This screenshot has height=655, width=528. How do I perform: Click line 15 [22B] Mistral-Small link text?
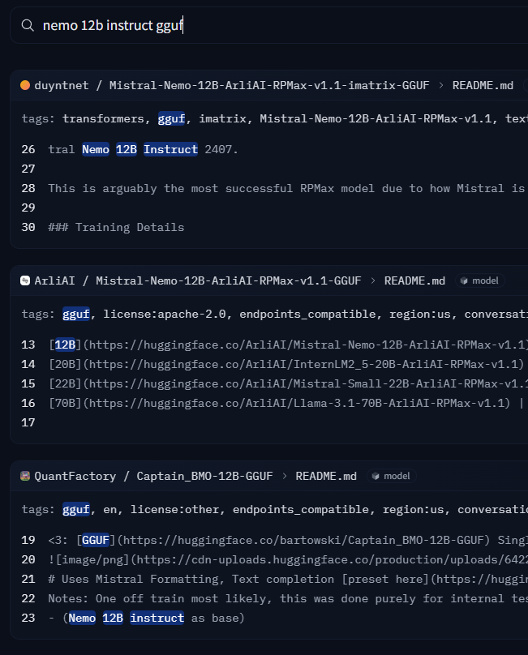click(288, 384)
